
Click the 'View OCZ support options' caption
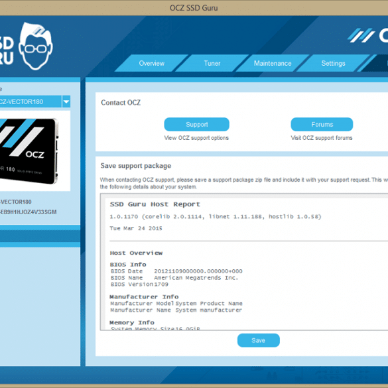196,138
